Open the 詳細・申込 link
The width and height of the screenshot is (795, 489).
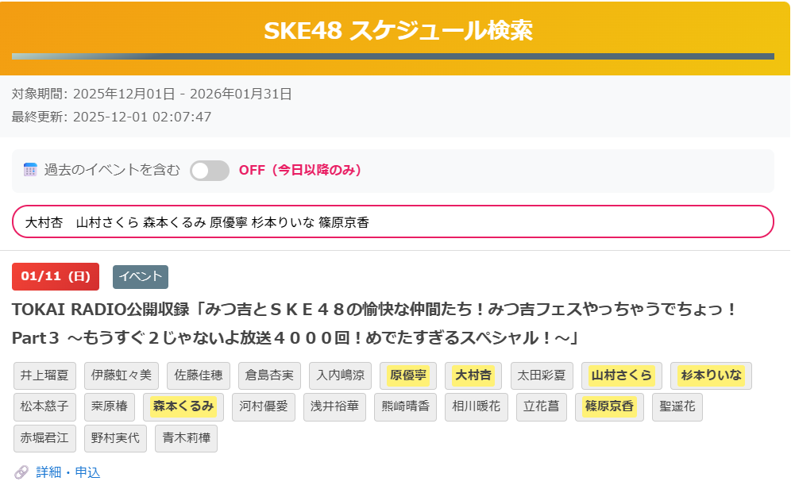[x=68, y=472]
